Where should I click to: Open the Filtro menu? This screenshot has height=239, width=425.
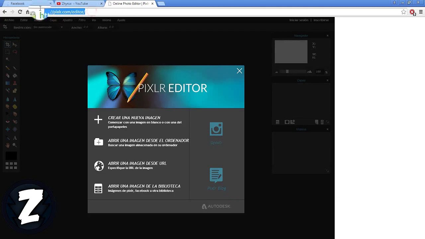click(x=82, y=20)
